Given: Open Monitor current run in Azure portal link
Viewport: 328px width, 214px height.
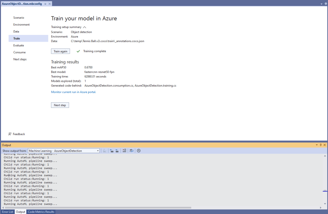Looking at the screenshot, I should 73,92.
